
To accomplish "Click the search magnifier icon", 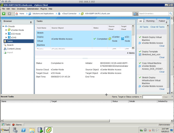I will pyautogui.click(x=170, y=14).
